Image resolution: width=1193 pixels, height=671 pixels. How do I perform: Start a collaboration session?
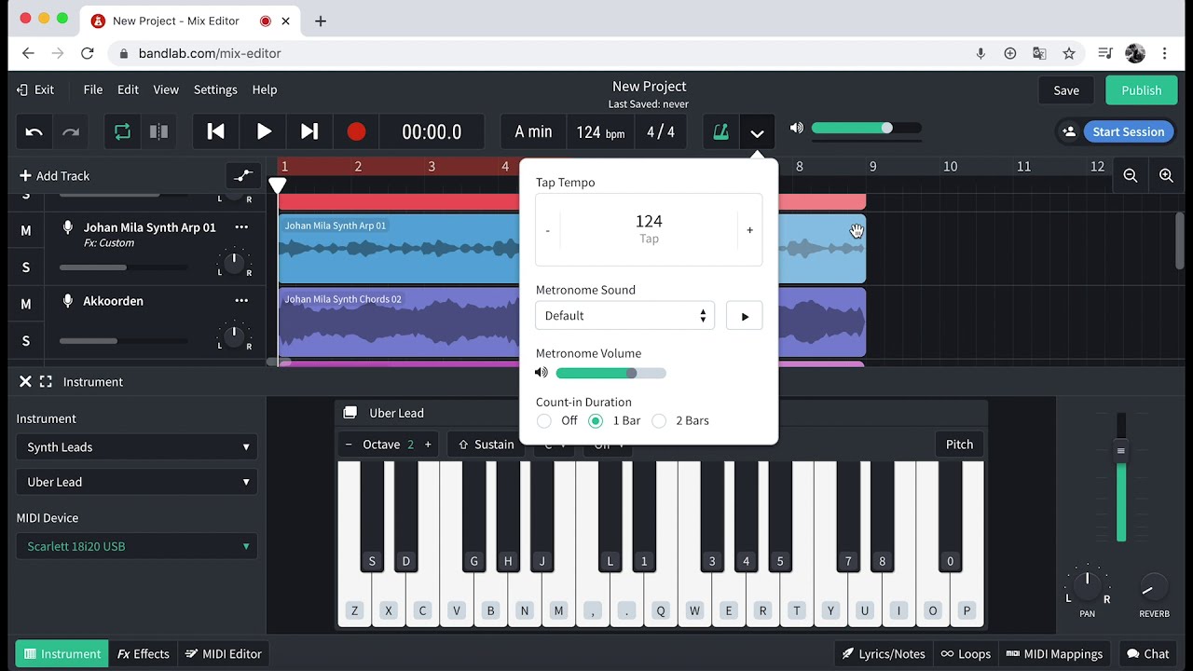tap(1129, 131)
